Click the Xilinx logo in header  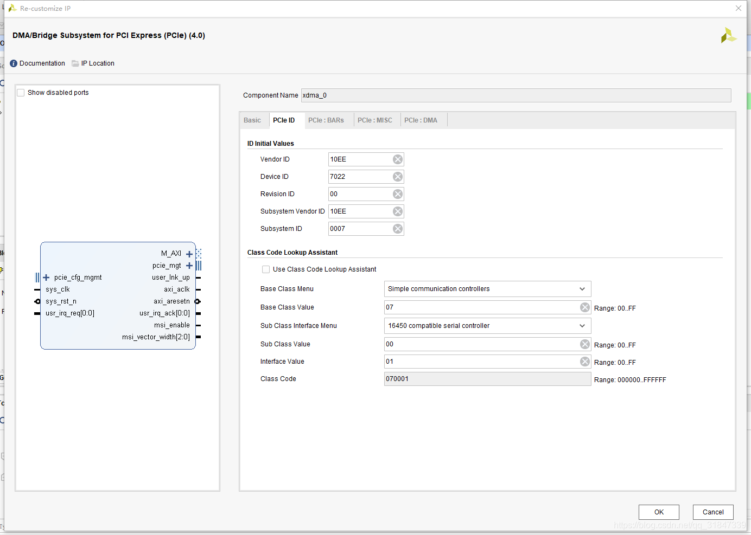[728, 36]
